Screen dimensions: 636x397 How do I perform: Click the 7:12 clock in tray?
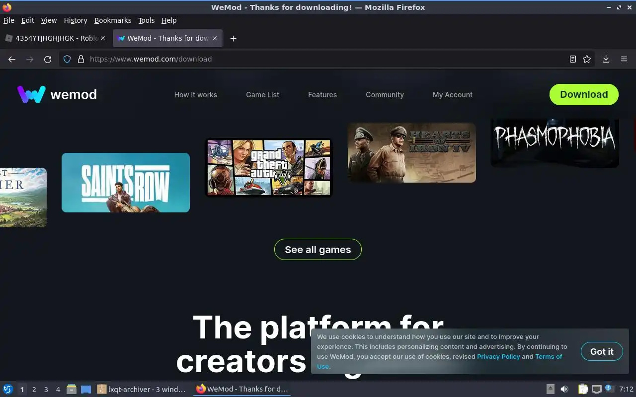(626, 389)
